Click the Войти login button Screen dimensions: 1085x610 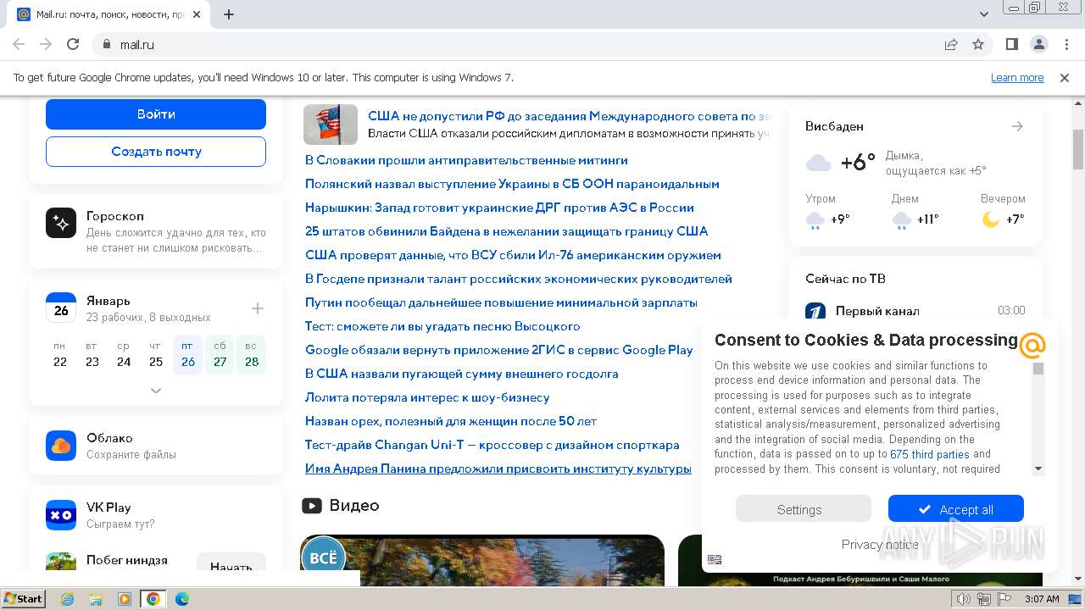pyautogui.click(x=156, y=114)
